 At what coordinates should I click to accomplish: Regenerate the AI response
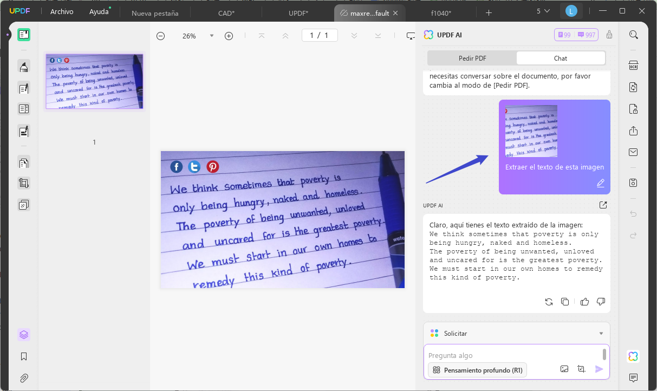click(x=549, y=302)
